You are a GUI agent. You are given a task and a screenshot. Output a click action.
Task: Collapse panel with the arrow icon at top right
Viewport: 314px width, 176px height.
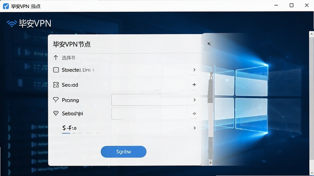[209, 44]
